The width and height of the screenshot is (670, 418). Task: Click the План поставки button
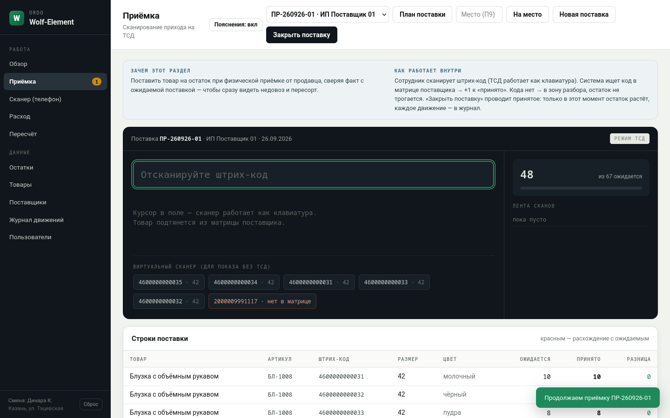coord(422,14)
